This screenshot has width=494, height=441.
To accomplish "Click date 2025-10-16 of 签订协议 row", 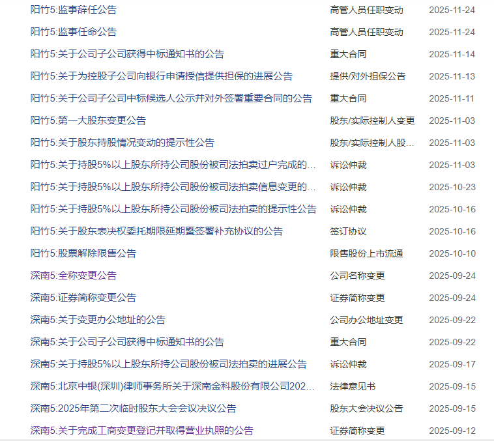I will [x=452, y=231].
